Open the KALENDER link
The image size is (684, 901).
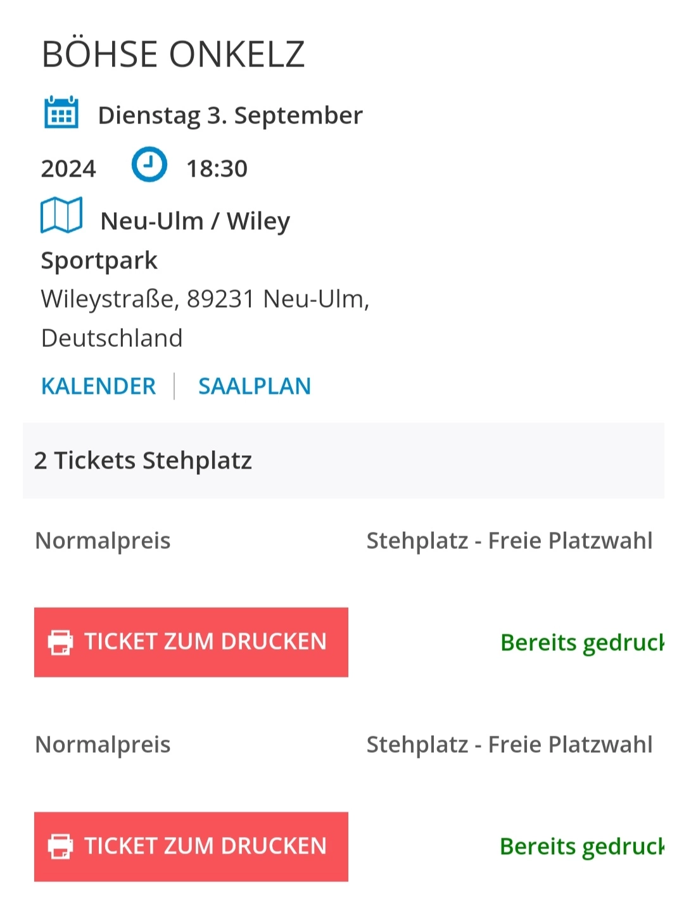point(98,386)
